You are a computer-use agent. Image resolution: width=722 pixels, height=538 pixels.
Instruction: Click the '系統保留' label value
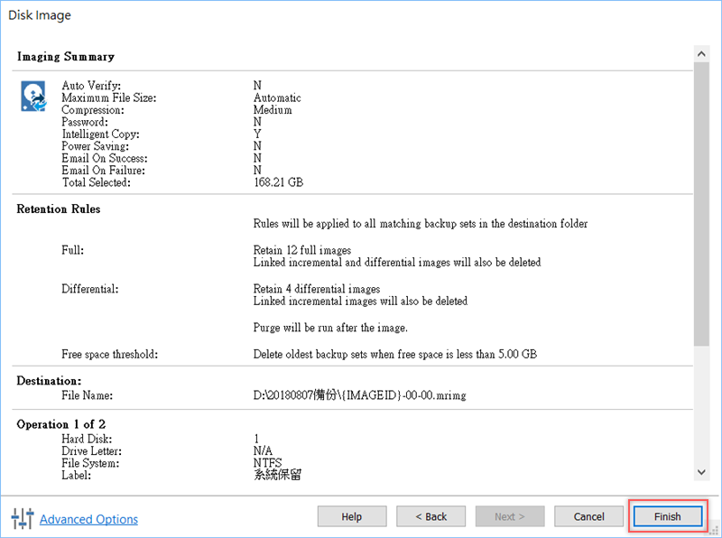[277, 475]
